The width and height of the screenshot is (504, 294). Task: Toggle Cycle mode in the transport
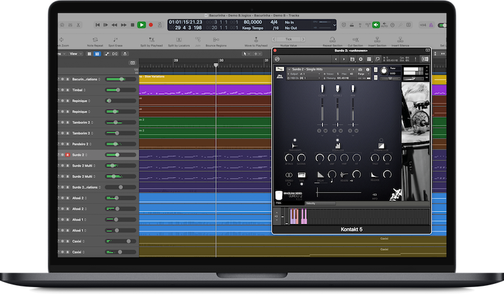160,25
